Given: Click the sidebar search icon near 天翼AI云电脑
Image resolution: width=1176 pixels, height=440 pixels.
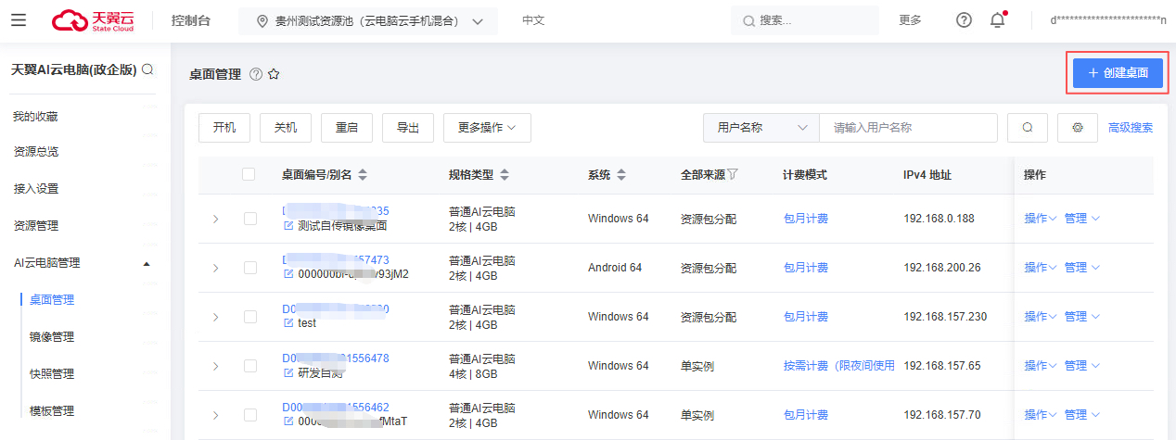Looking at the screenshot, I should [x=147, y=69].
